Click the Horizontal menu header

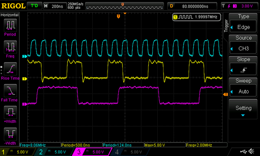click(x=10, y=15)
